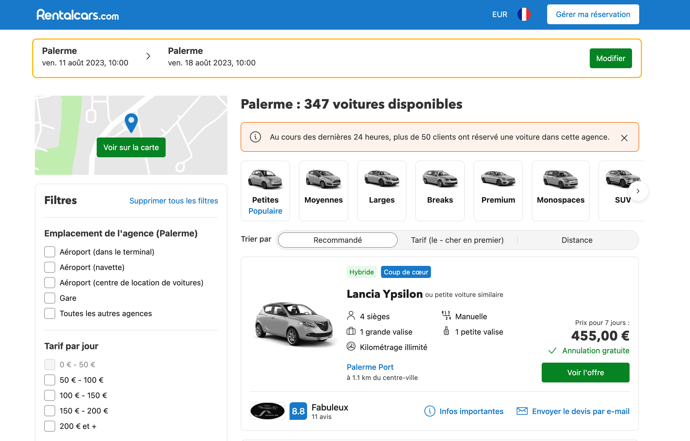Click the Moyennes car image
690x441 pixels.
(x=324, y=179)
